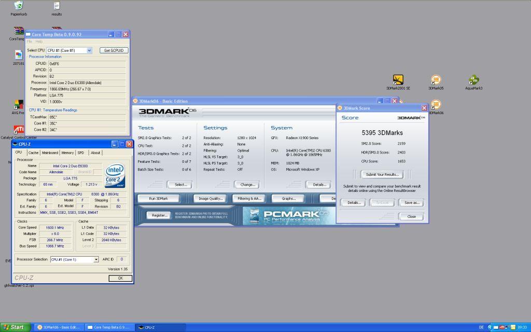This screenshot has width=531, height=332.
Task: Open the Help menu in Core Temp
Action: tap(39, 41)
